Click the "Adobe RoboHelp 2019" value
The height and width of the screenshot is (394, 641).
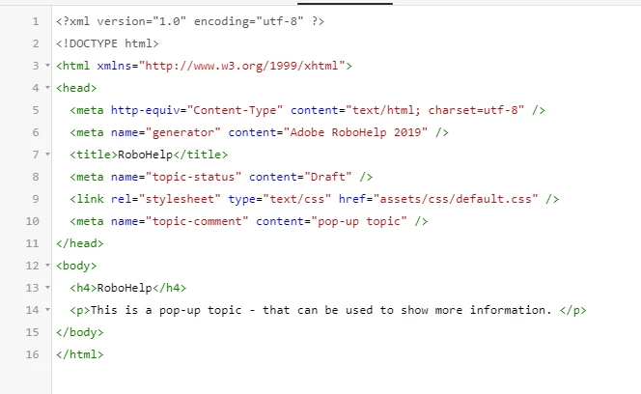click(355, 132)
